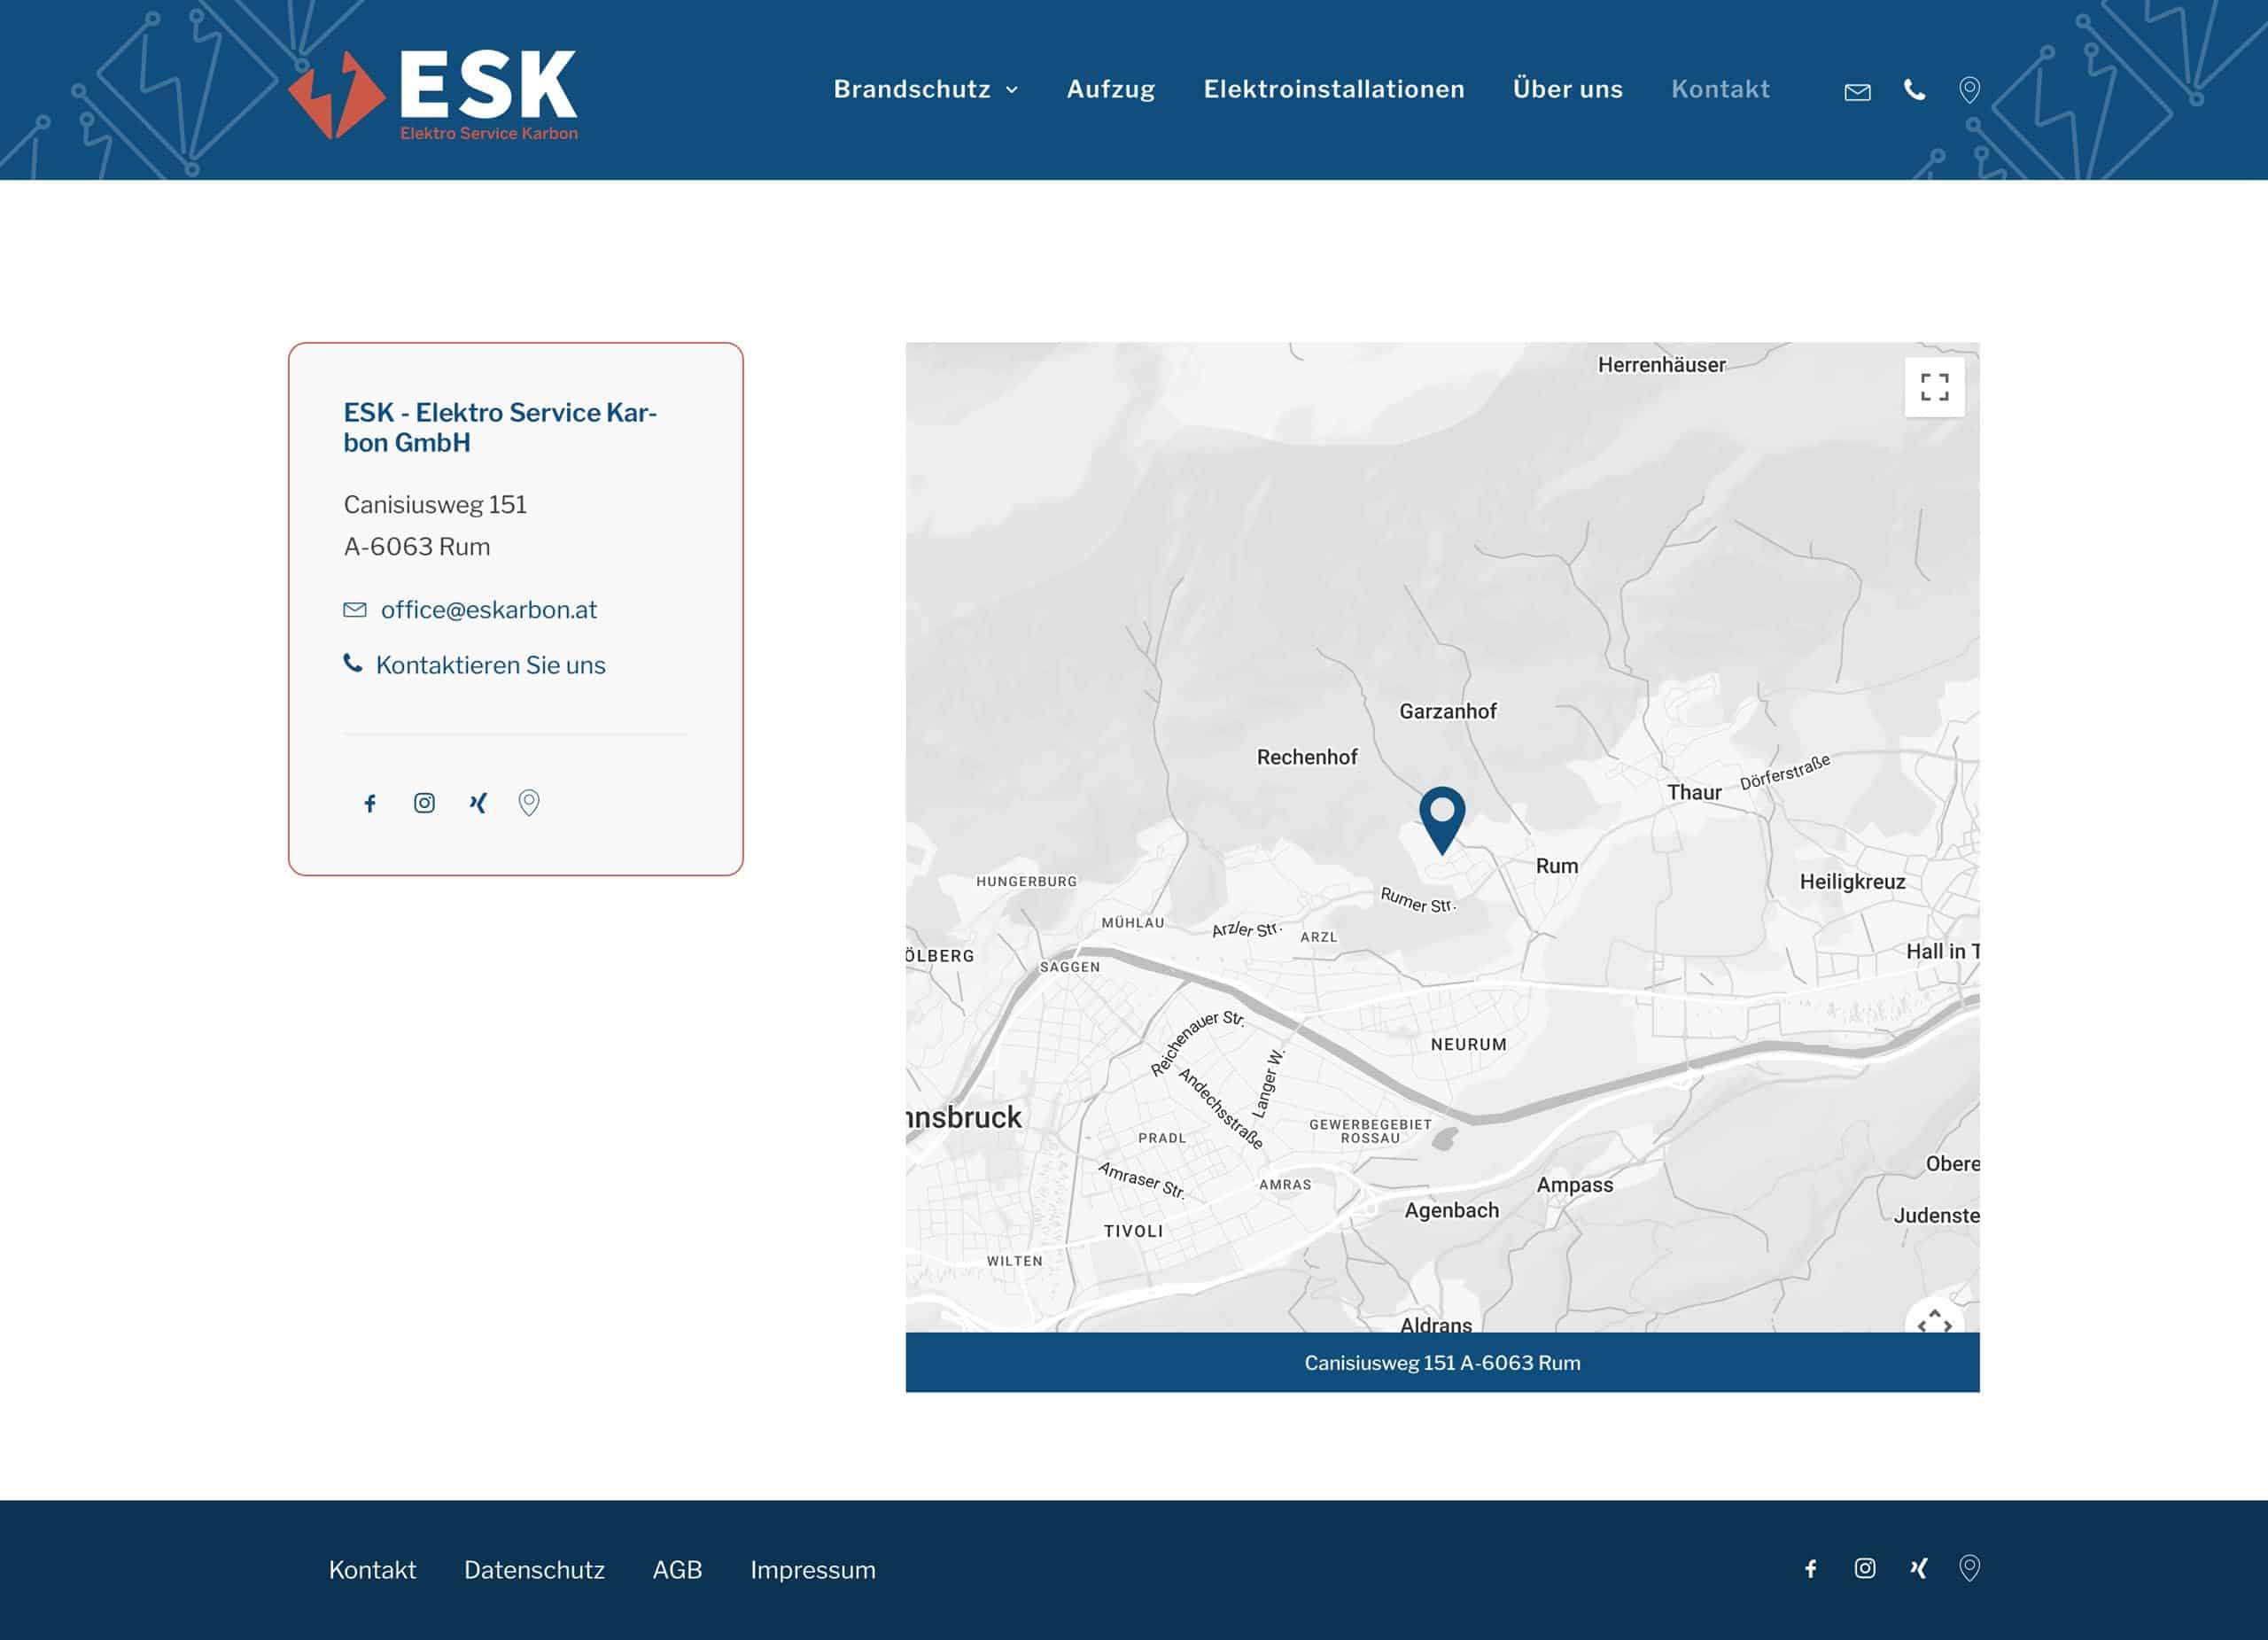This screenshot has width=2268, height=1640.
Task: Open Xing icon in footer
Action: click(x=1918, y=1568)
